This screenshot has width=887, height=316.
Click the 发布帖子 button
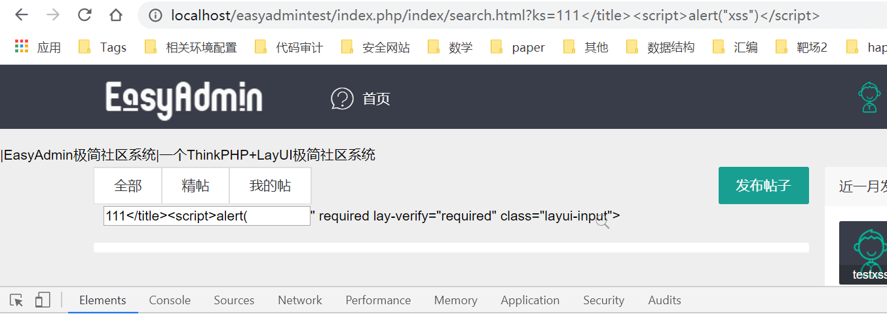[764, 186]
